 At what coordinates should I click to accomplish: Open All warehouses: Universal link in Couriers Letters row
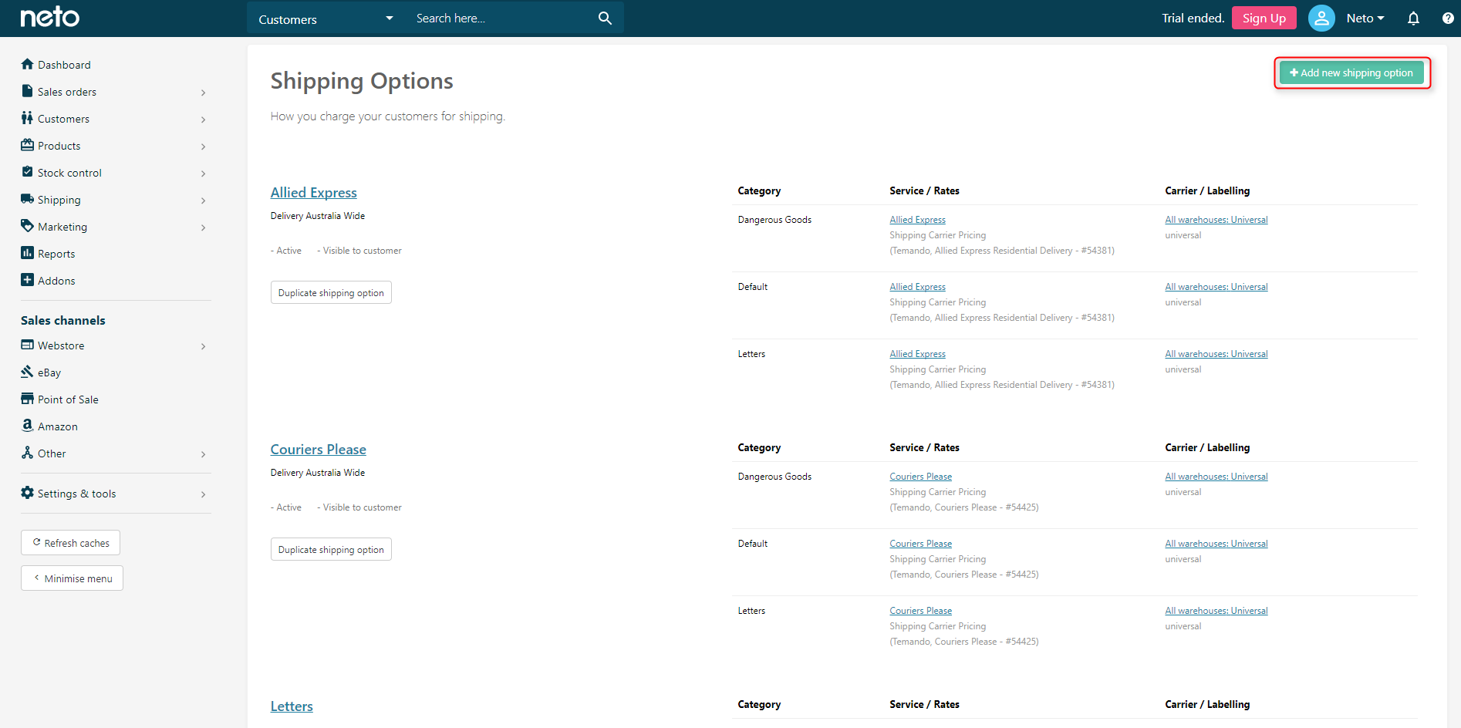click(x=1216, y=611)
